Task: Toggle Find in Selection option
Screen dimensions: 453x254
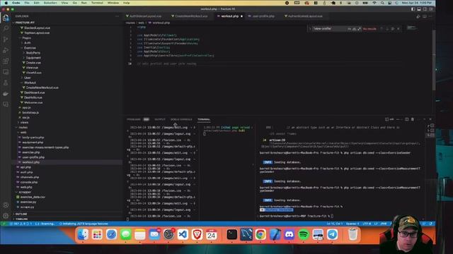Action: (393, 29)
